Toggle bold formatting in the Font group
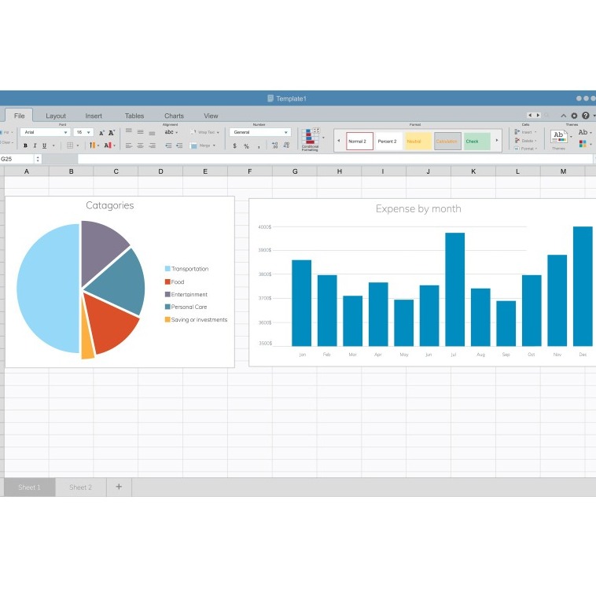 [25, 145]
